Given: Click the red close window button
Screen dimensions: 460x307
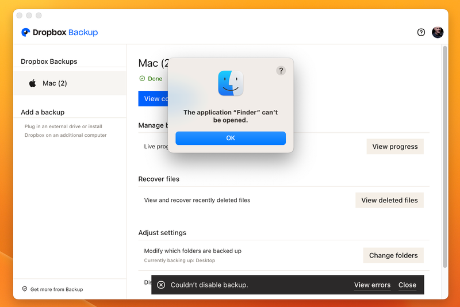Looking at the screenshot, I should point(20,16).
